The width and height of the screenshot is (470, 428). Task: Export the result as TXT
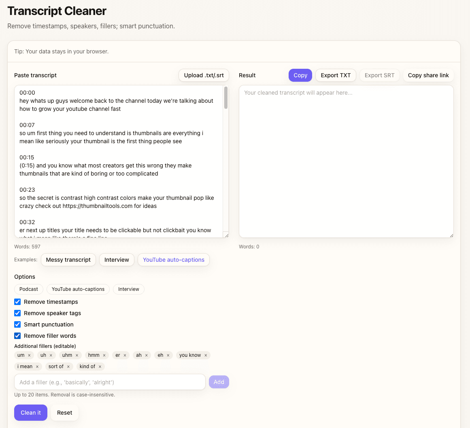(x=336, y=75)
